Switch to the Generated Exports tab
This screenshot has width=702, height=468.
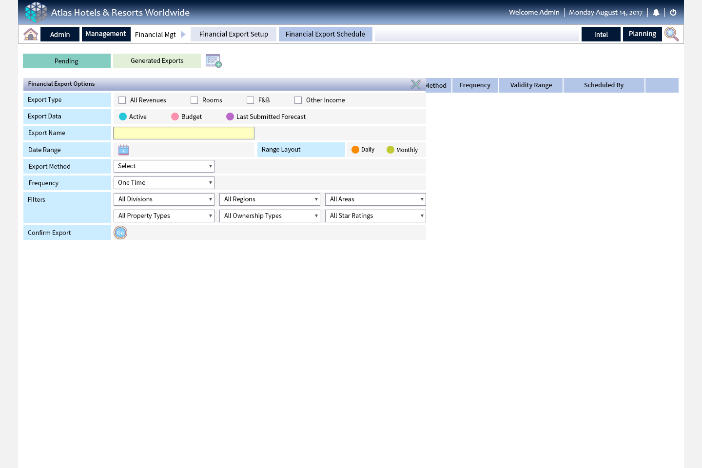coord(157,61)
